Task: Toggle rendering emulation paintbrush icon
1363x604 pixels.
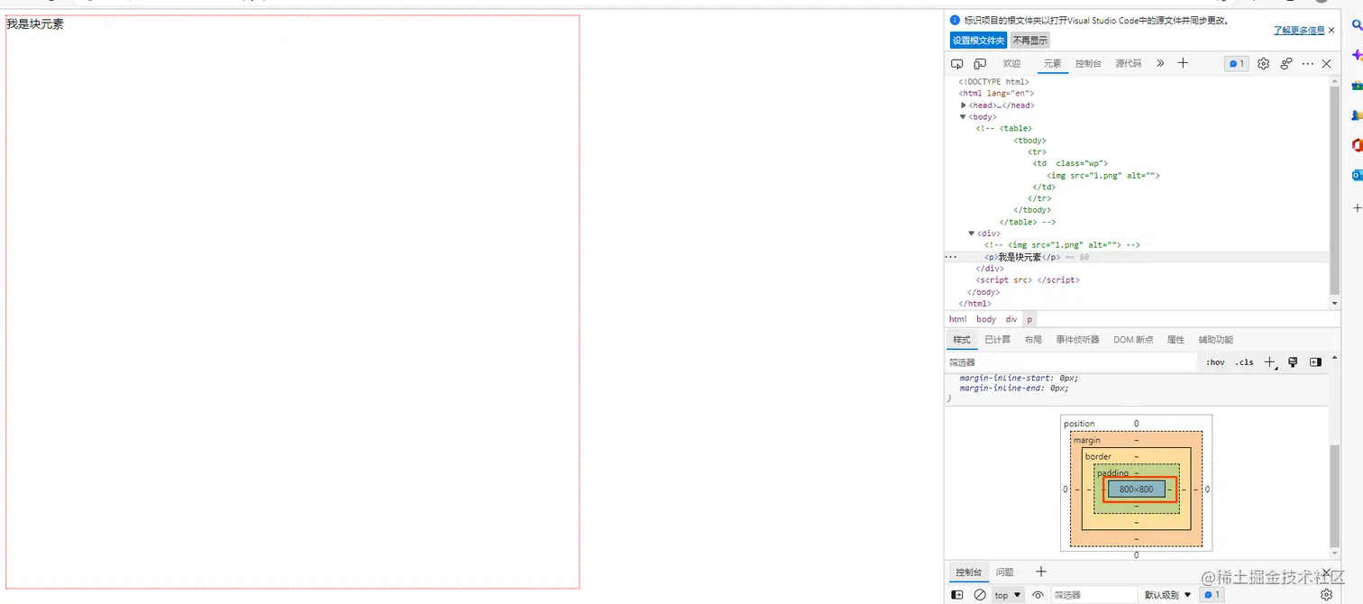Action: point(1293,362)
